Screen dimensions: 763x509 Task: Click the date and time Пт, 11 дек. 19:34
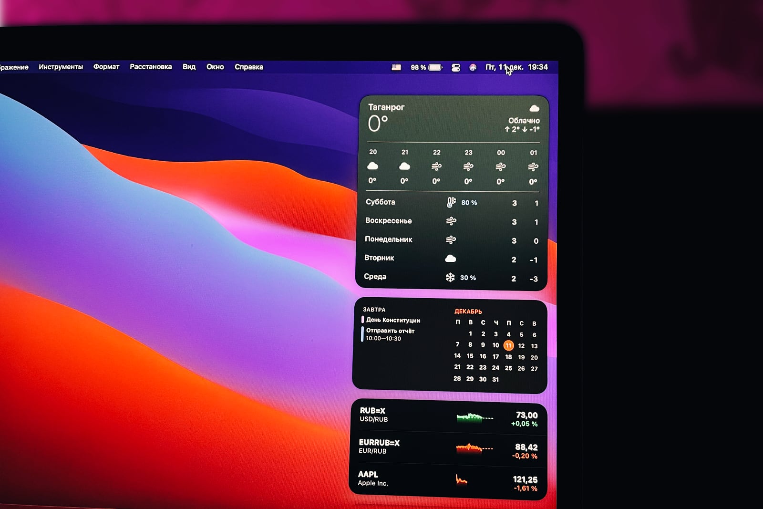(516, 67)
